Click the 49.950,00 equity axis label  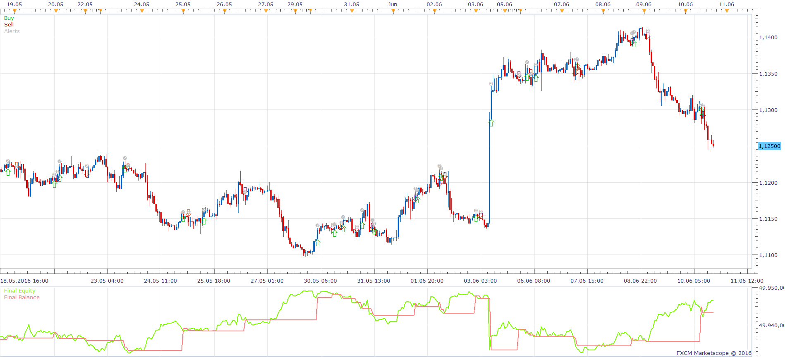(x=772, y=288)
